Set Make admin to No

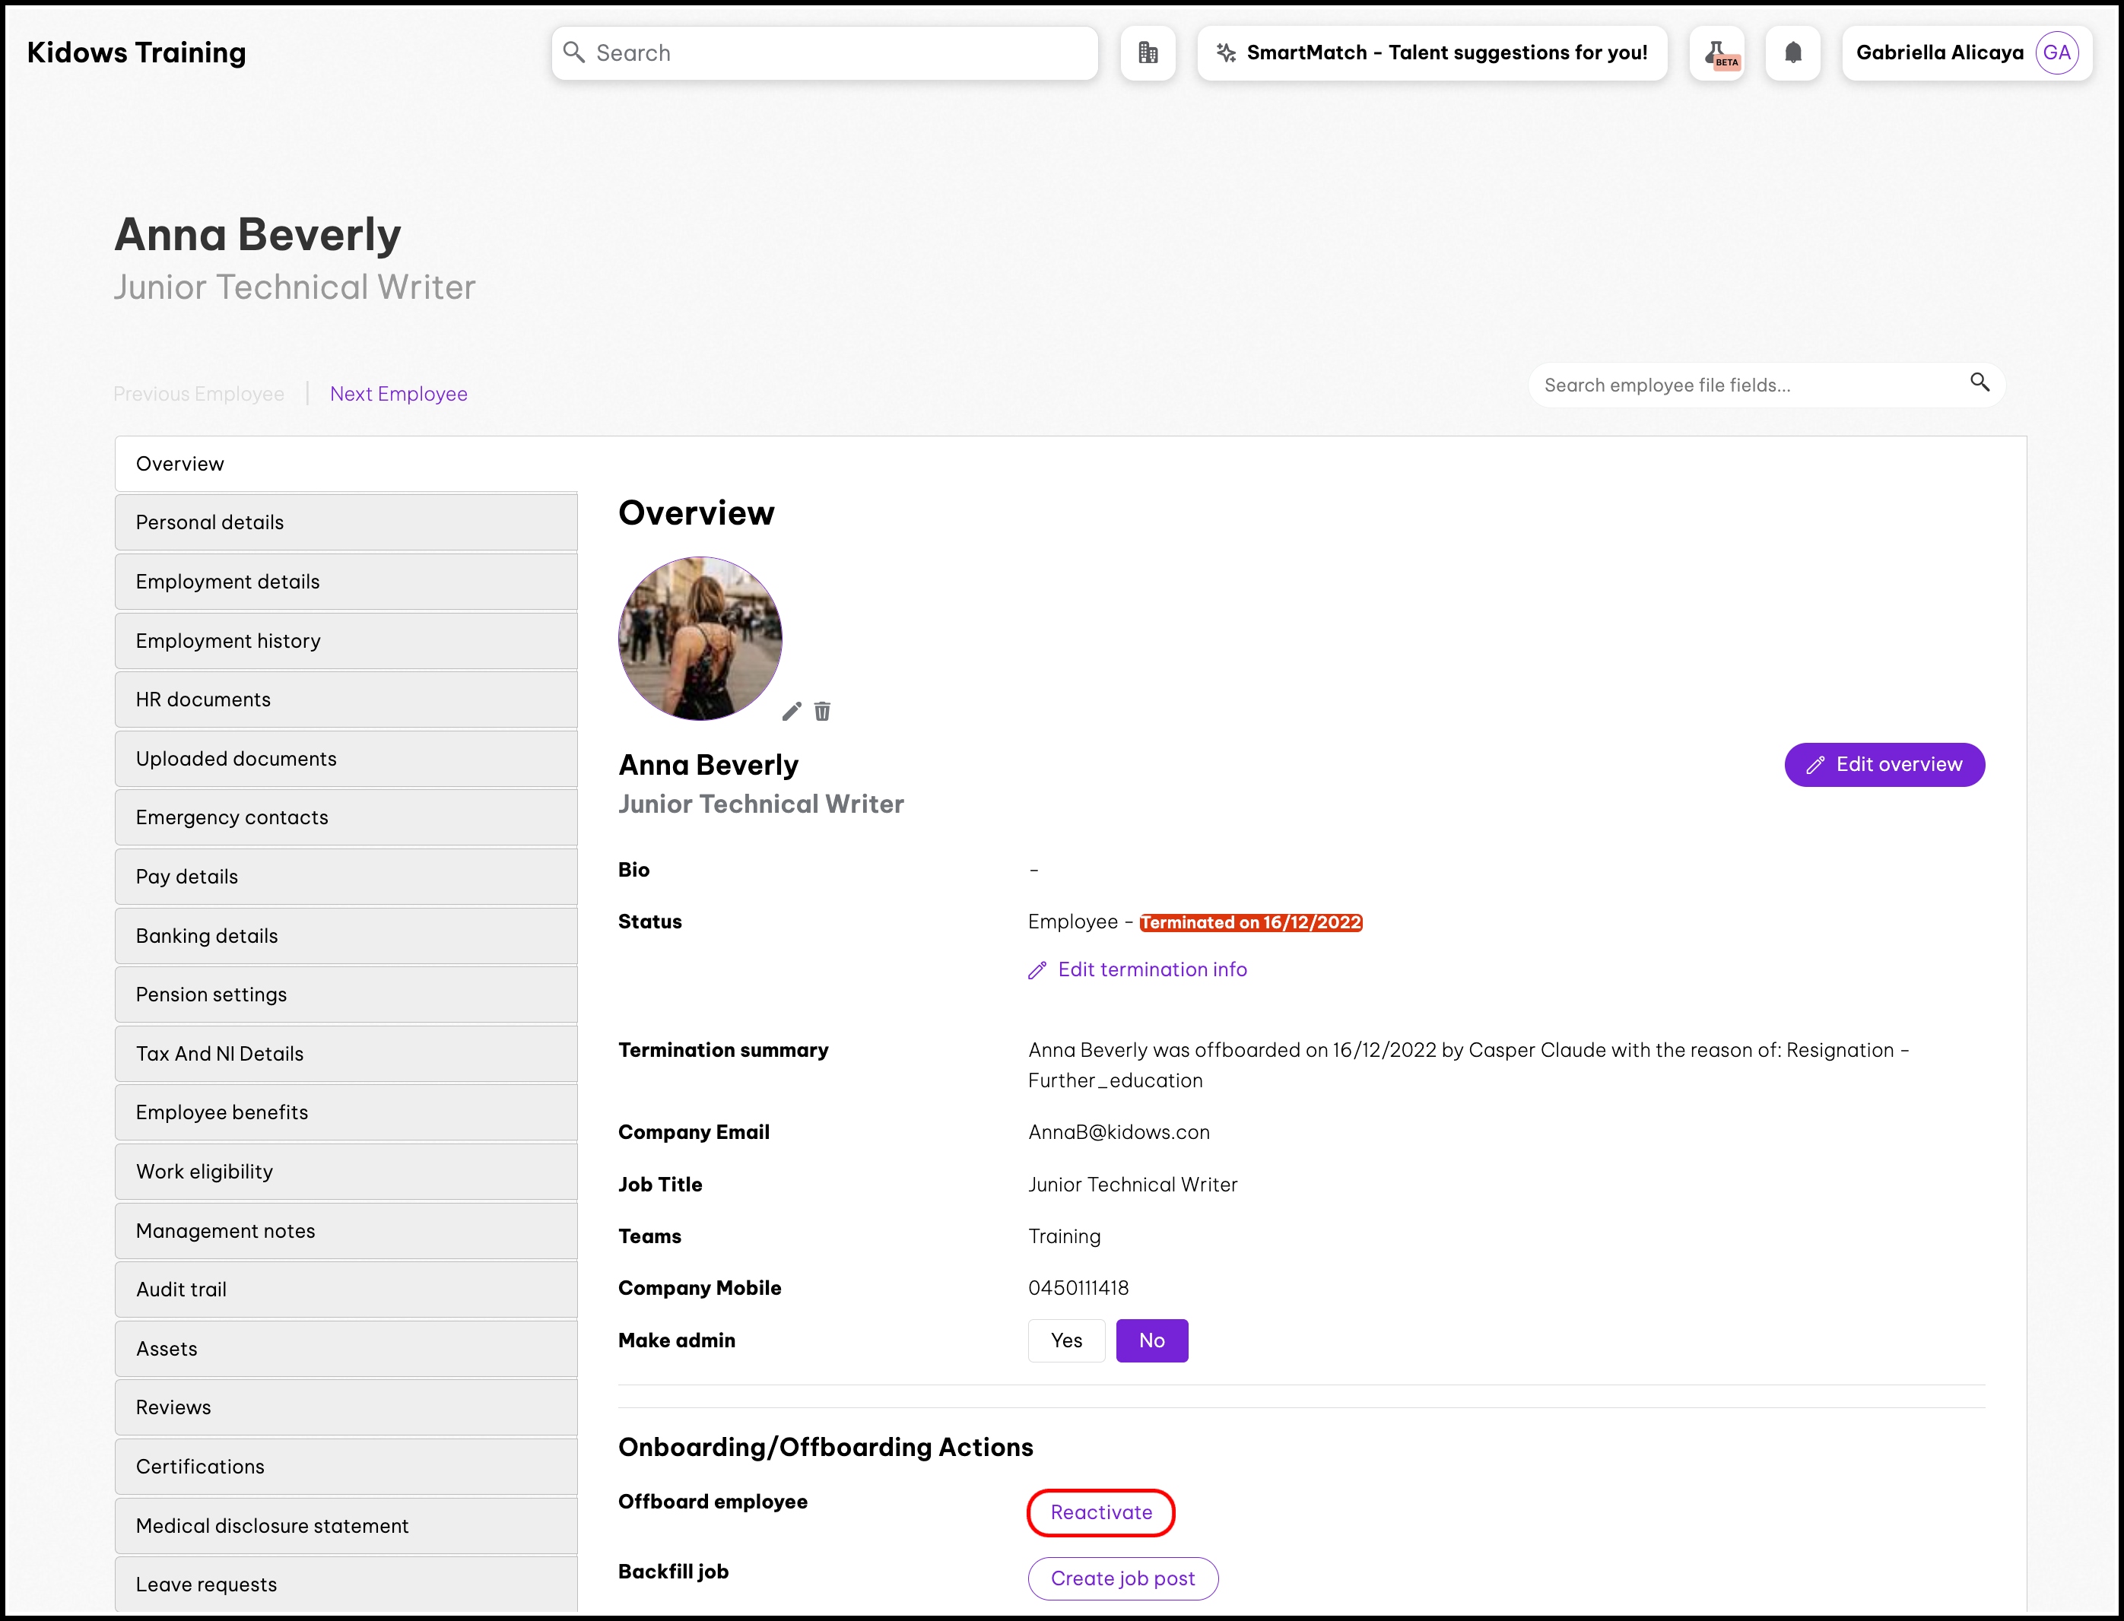1151,1340
